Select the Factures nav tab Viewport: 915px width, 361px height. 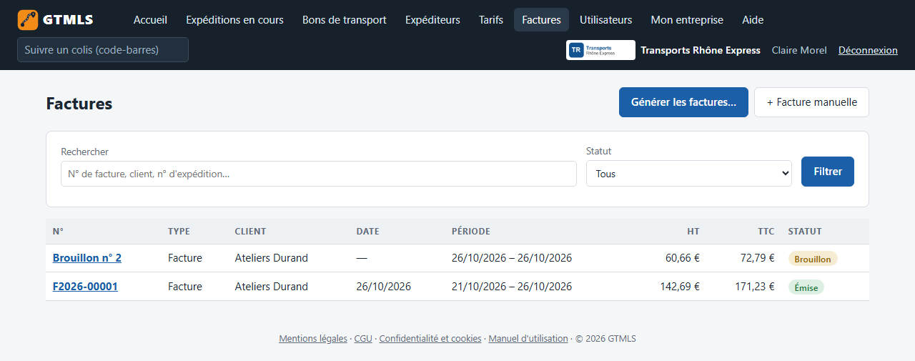click(541, 20)
